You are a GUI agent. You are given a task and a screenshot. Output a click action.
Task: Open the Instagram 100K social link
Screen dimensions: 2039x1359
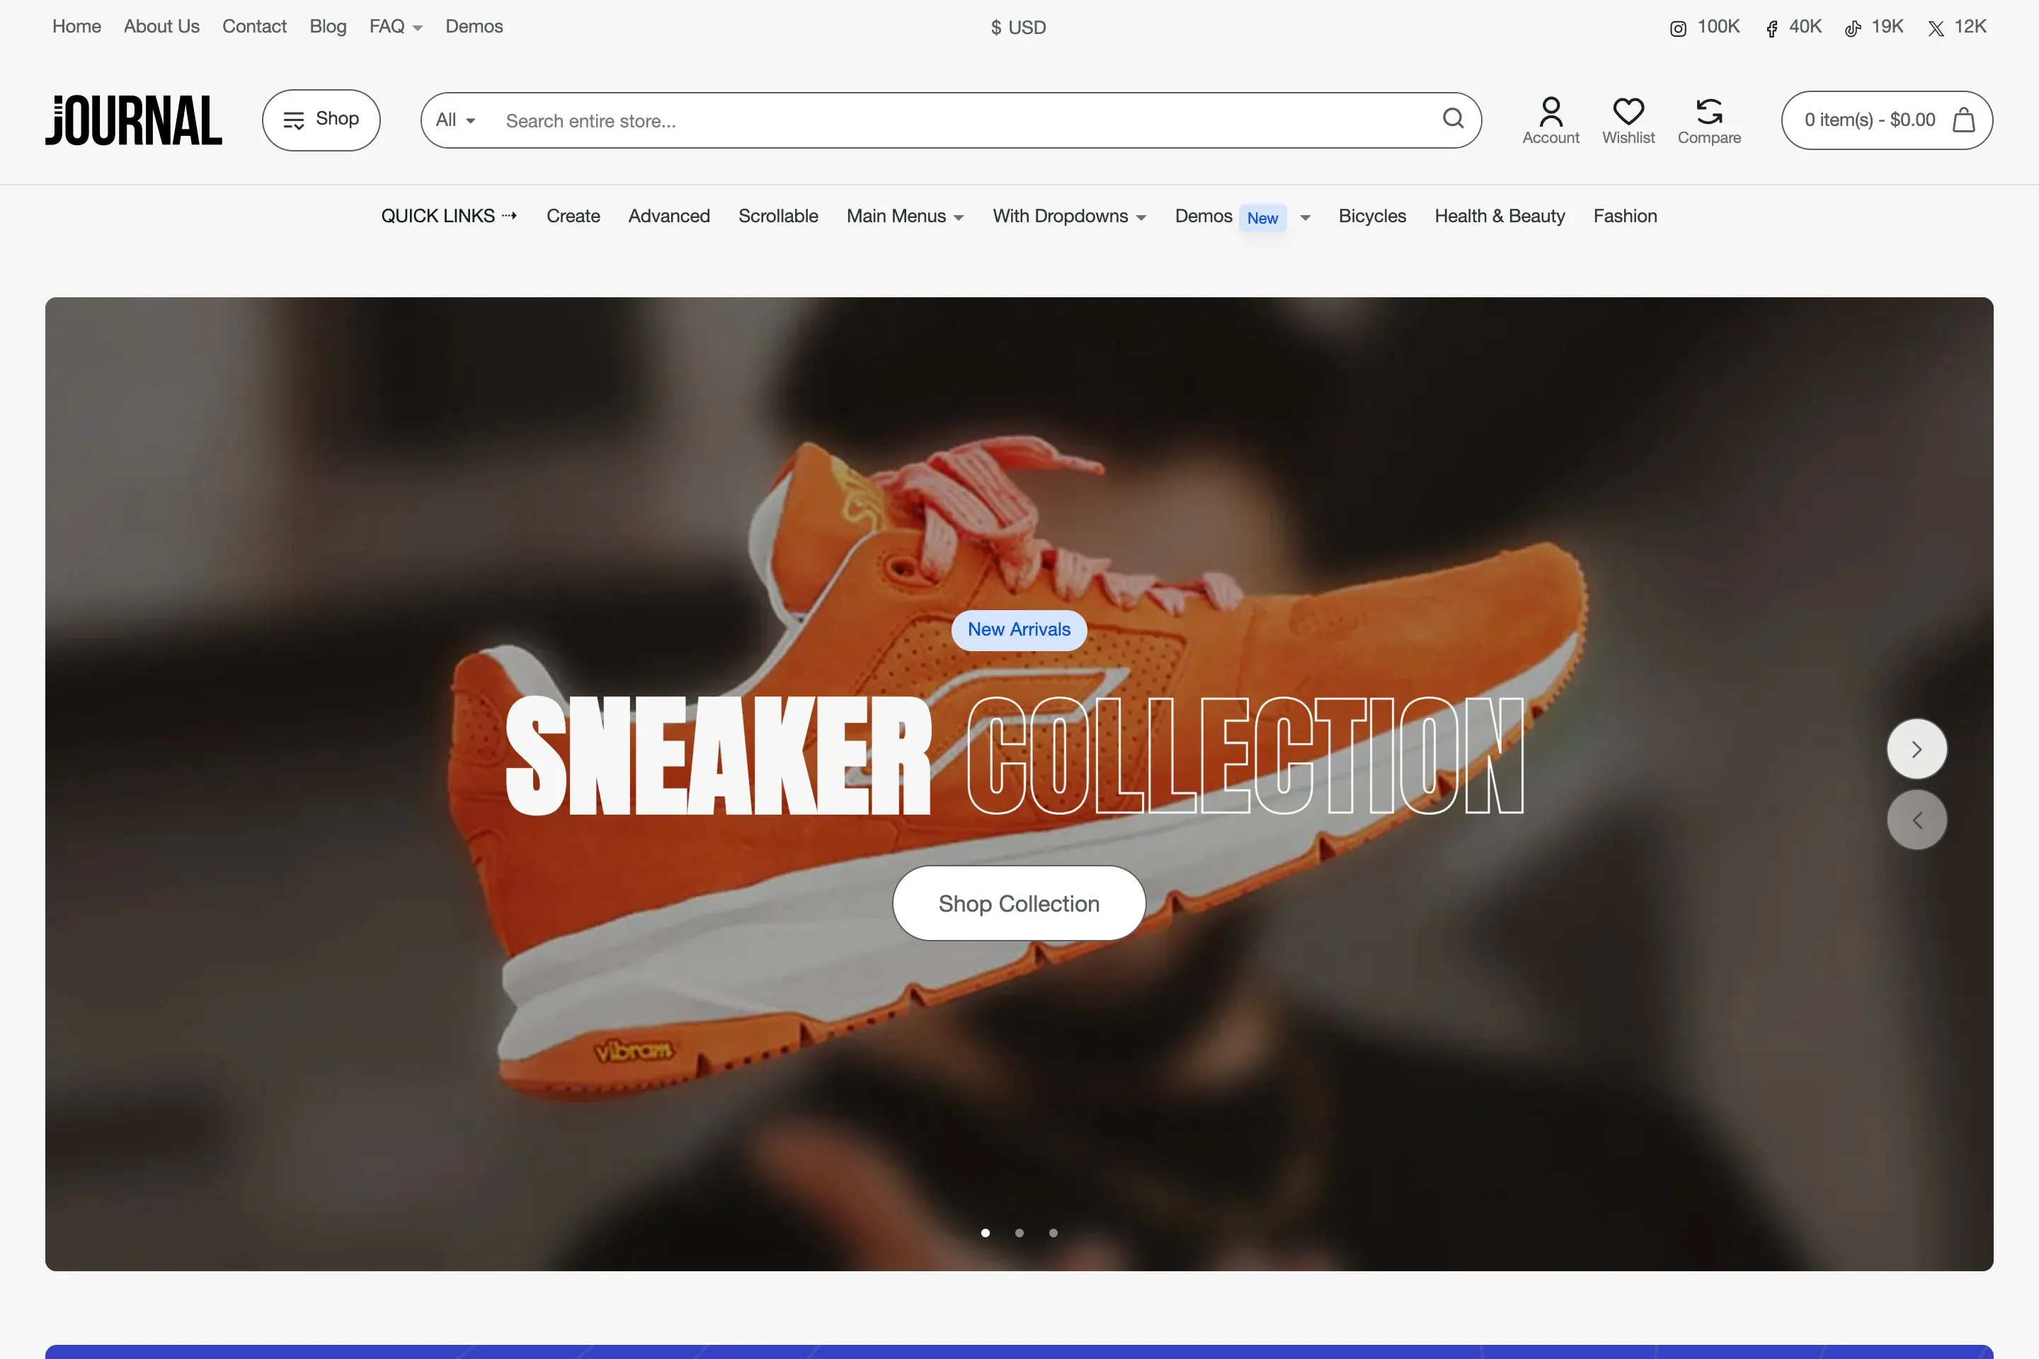click(1704, 27)
